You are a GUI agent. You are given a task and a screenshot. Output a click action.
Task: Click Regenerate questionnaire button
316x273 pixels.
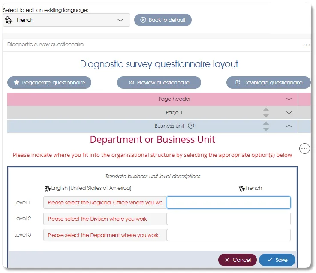click(x=49, y=82)
